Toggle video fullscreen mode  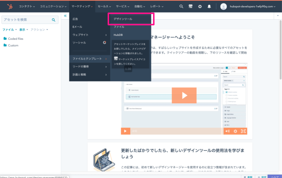[x=243, y=131]
